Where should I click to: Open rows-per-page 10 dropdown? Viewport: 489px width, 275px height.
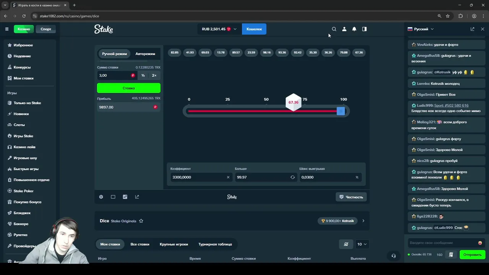coord(362,244)
